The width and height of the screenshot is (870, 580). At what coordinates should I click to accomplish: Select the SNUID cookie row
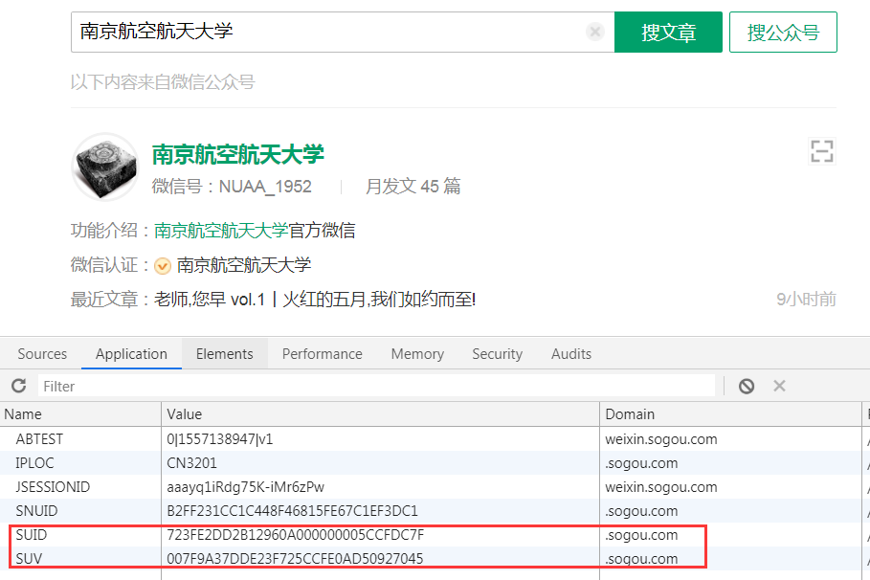click(435, 511)
